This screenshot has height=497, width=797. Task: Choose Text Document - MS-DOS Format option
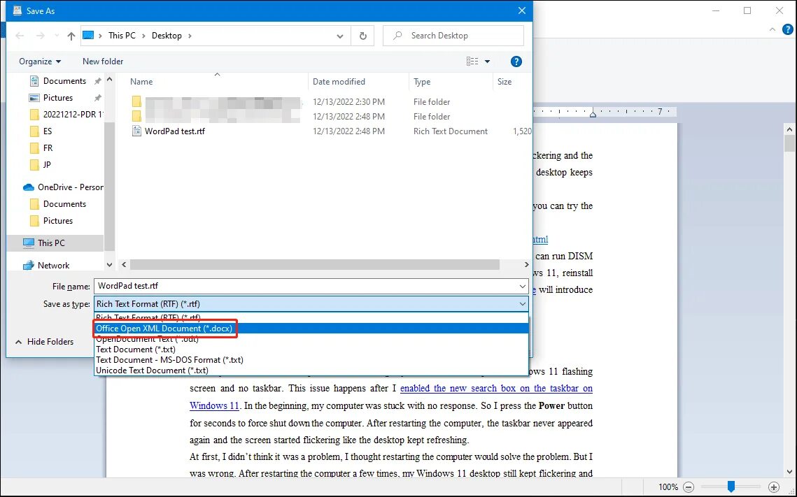pos(311,359)
